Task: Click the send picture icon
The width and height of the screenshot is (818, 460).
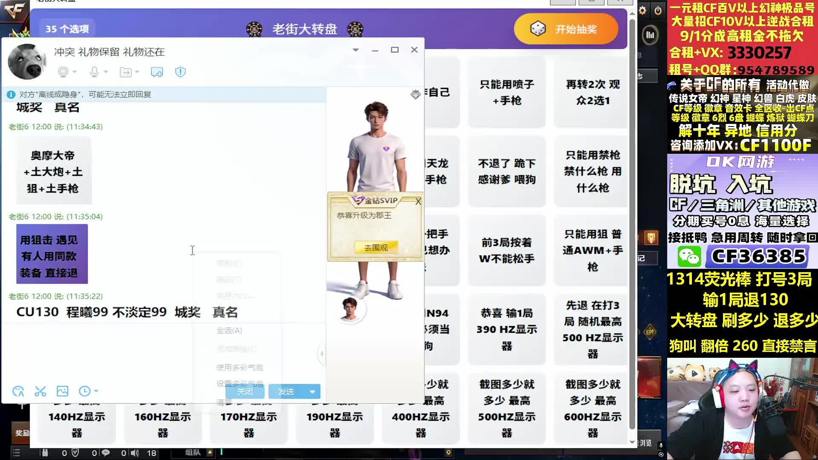Action: pos(62,391)
